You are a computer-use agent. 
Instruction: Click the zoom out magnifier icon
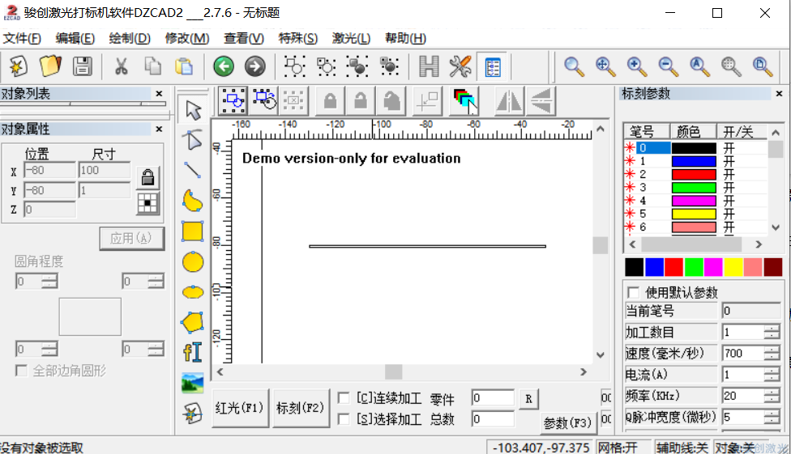(x=668, y=66)
